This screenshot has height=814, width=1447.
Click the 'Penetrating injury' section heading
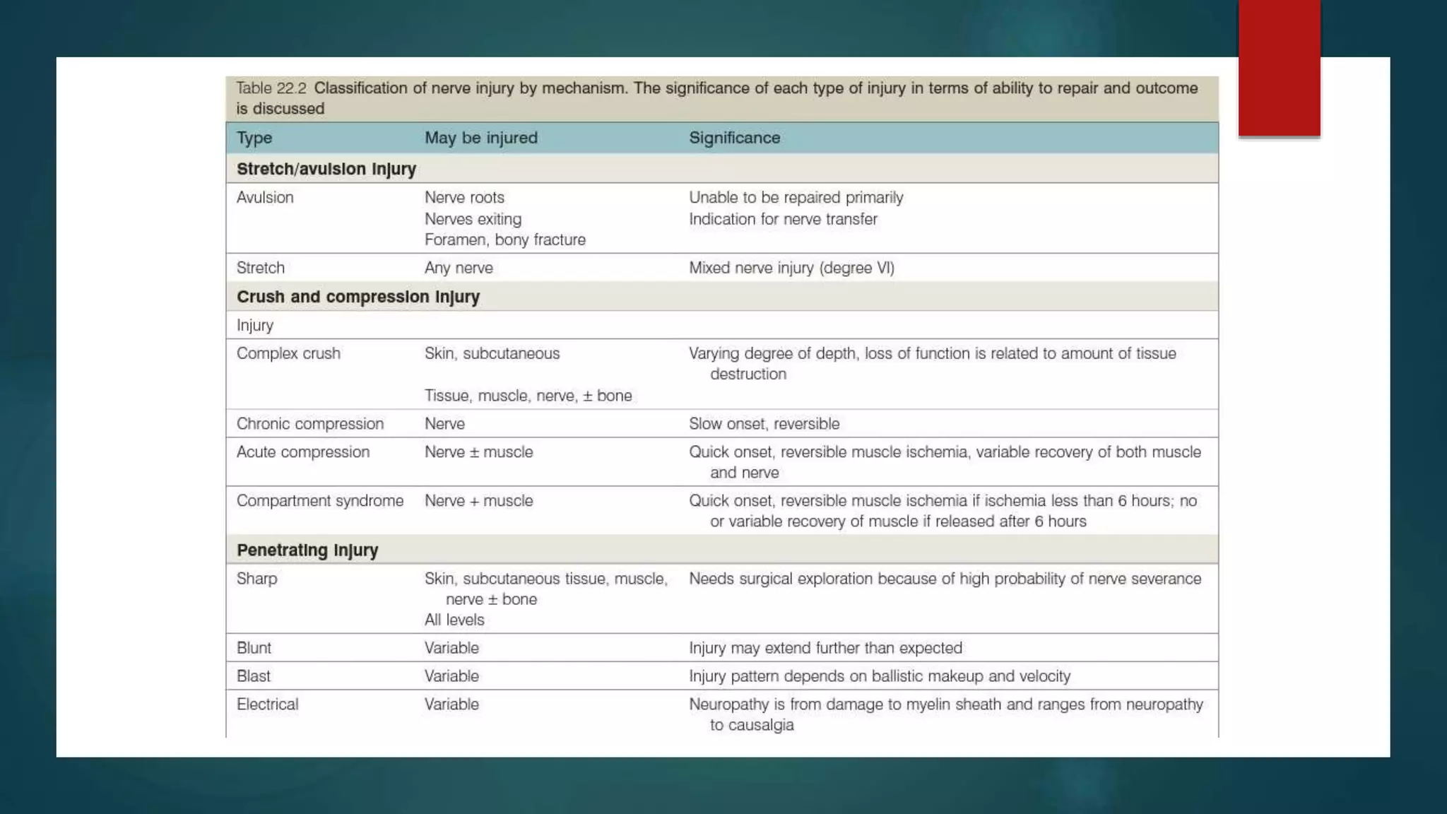pos(307,550)
